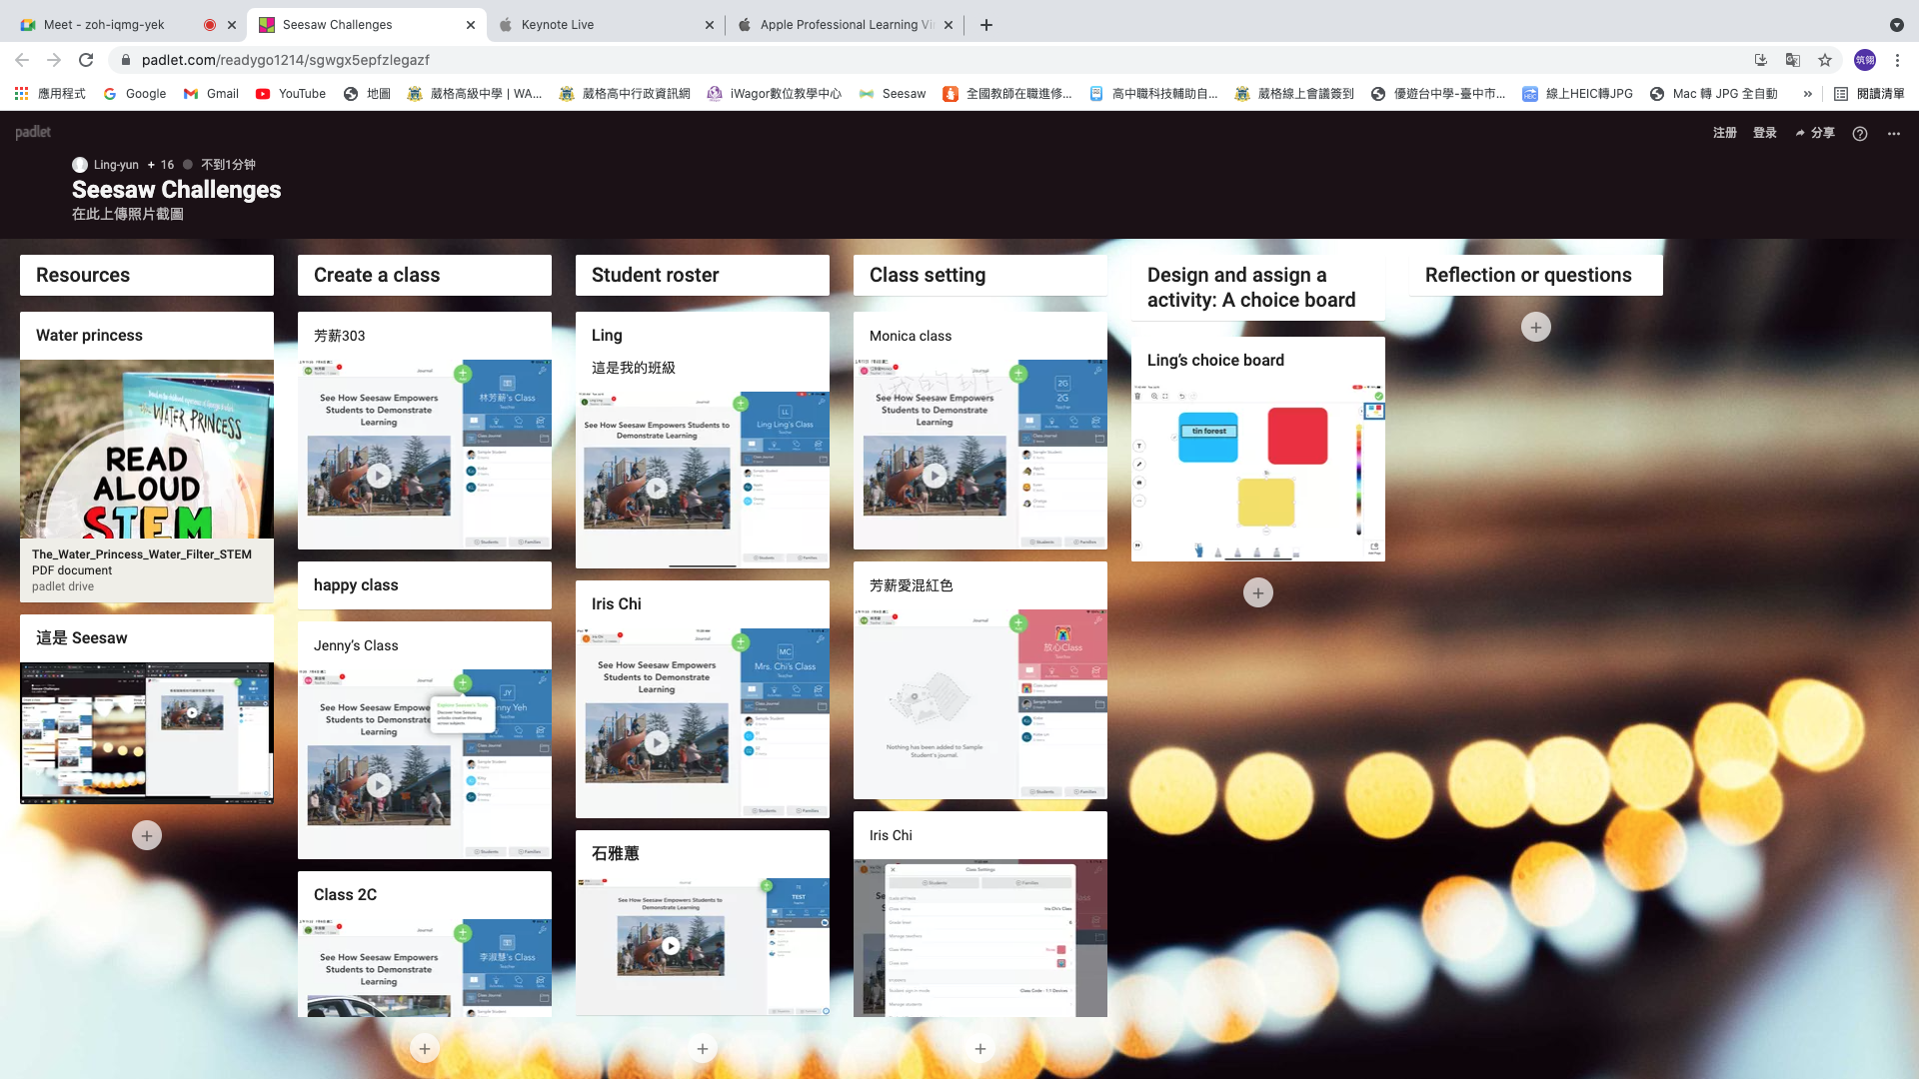This screenshot has width=1919, height=1079.
Task: Add post under Reflection or questions column
Action: pyautogui.click(x=1535, y=327)
